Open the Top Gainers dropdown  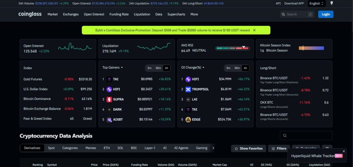tap(113, 67)
